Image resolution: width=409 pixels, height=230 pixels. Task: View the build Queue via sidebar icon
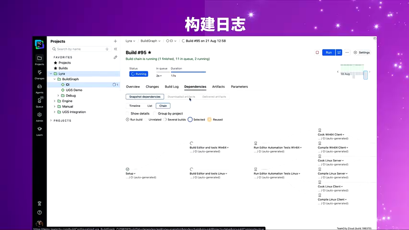[39, 100]
